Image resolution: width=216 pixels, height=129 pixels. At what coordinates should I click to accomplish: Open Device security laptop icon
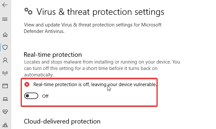pos(5,99)
